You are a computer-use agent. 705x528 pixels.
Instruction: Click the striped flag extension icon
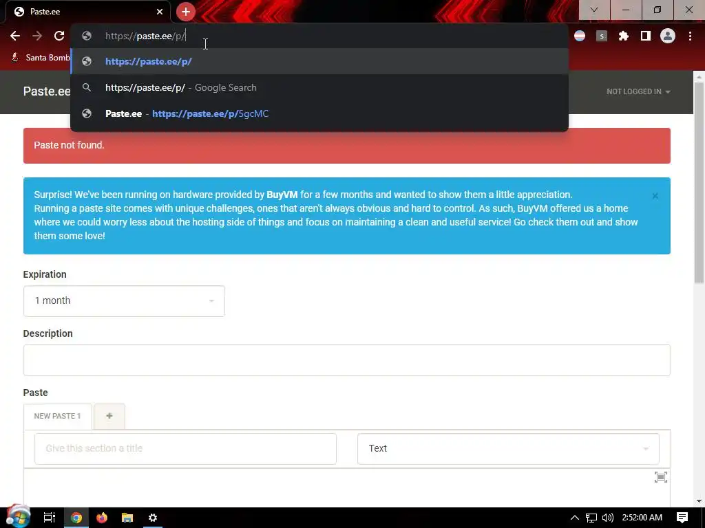(580, 36)
